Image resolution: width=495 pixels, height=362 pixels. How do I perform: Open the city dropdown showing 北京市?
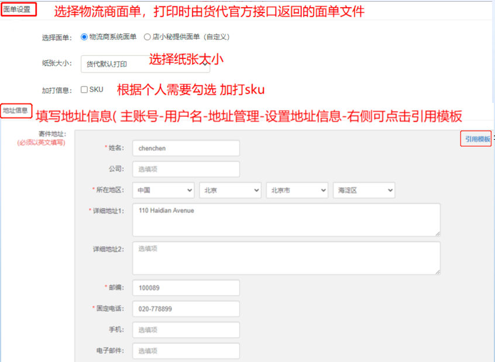coord(297,190)
